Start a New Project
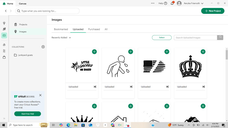 coord(213,11)
